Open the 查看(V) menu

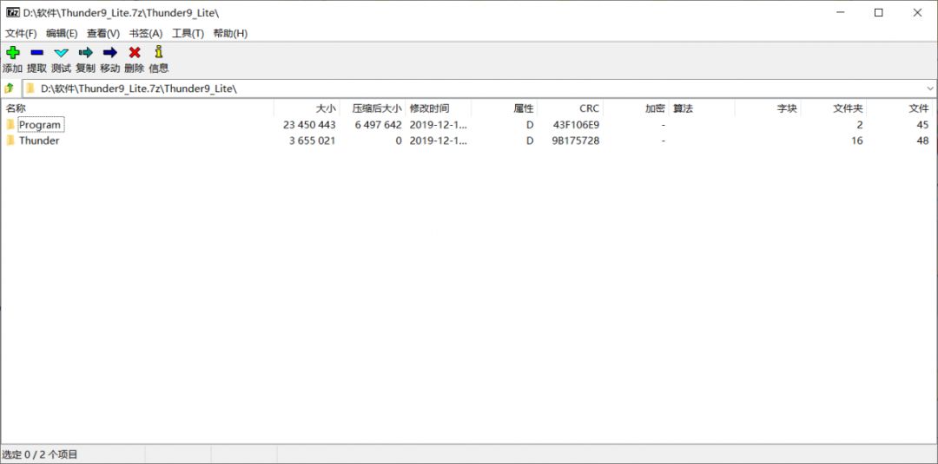tap(102, 34)
